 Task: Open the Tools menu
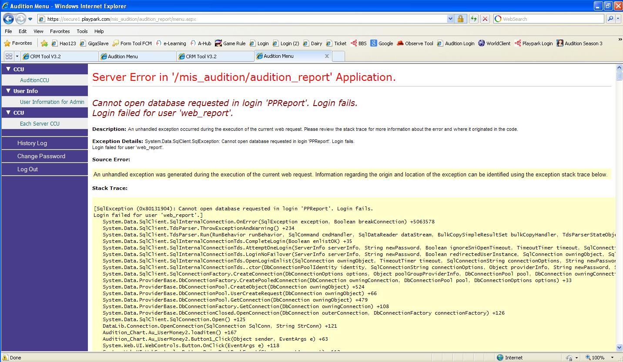point(82,31)
